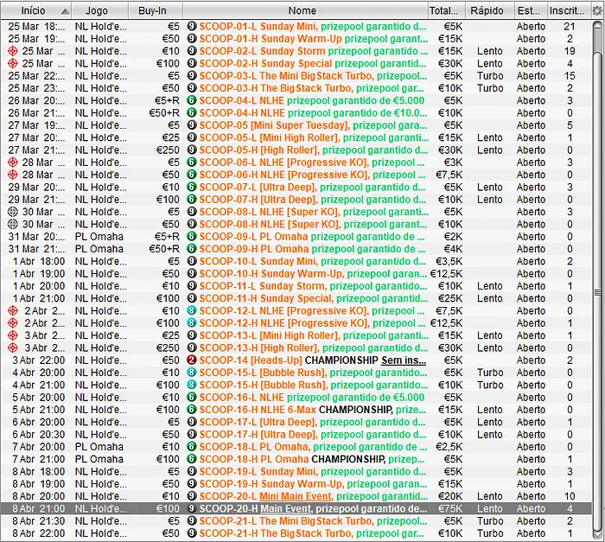Click the 2-player icon on SCOOP-14 Heads-Up
The height and width of the screenshot is (542, 605).
[192, 360]
